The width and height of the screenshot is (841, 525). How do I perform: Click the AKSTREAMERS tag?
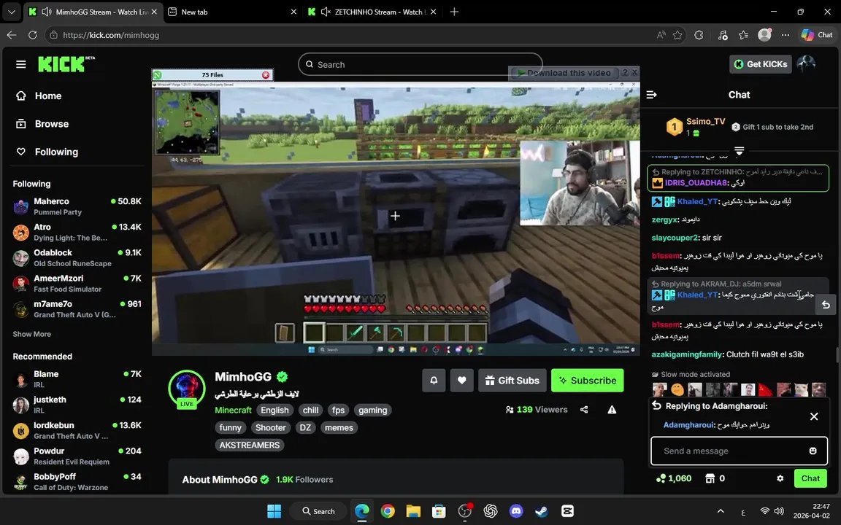(250, 446)
